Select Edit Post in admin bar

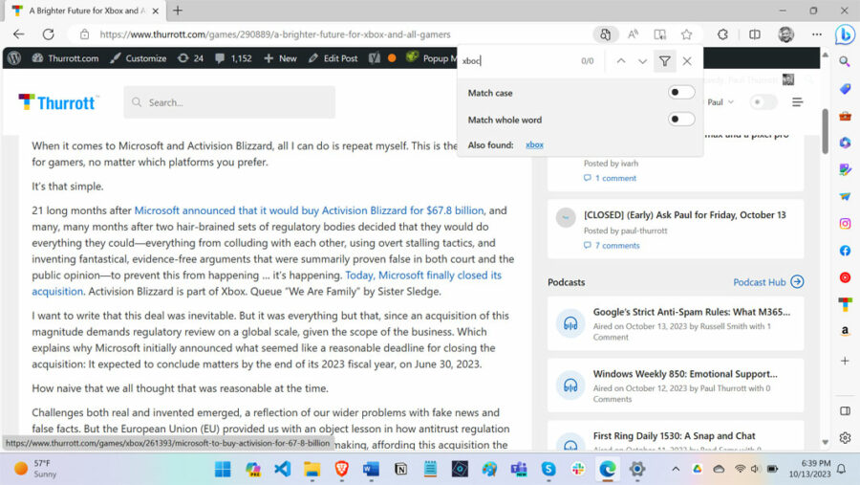click(333, 58)
